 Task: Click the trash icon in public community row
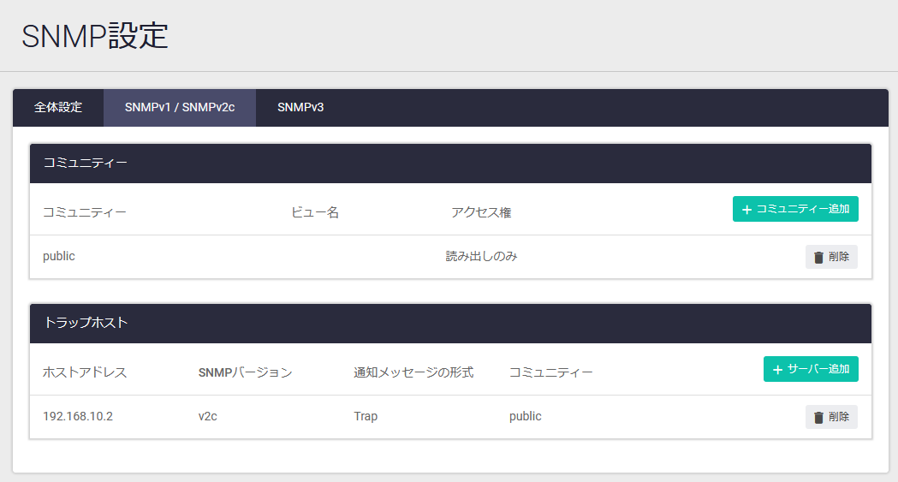[818, 258]
